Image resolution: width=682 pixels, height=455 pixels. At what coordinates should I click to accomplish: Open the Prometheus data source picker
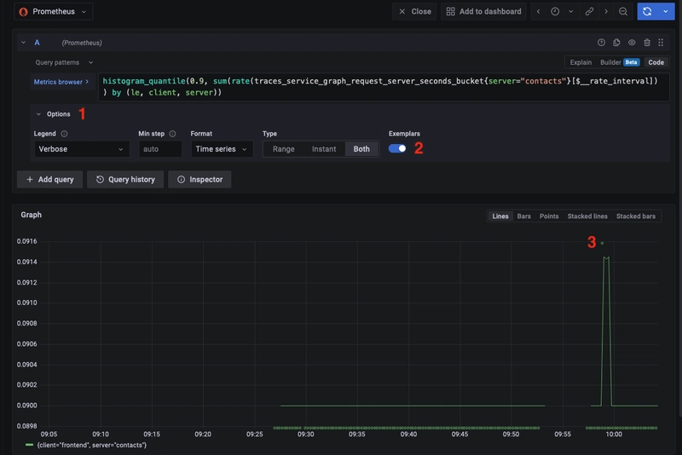pyautogui.click(x=53, y=12)
